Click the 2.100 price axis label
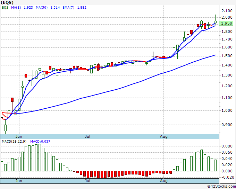236x189 pixels. pos(227,11)
